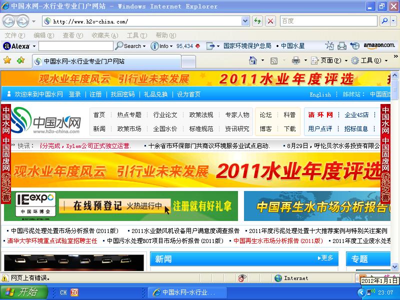Expand the command bar overflow chevron
Screen dimensions: 400x300
[395, 56]
